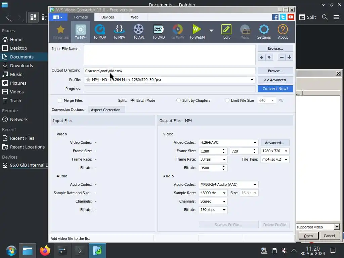344x258 pixels.
Task: Click the Convert Now! button
Action: pos(275,89)
